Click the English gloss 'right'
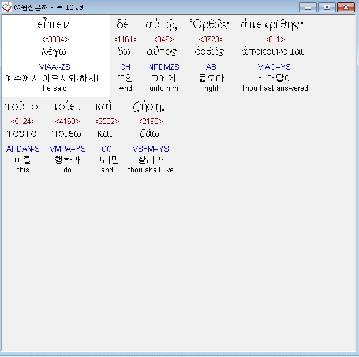The image size is (359, 357). point(211,88)
